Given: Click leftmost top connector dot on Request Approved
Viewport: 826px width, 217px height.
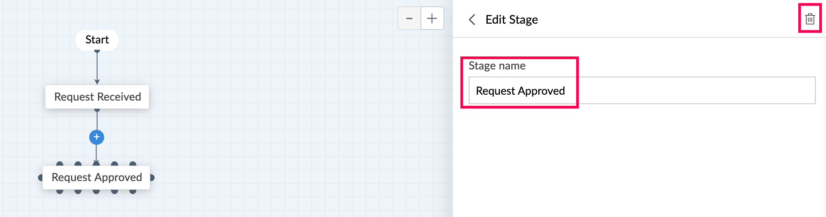Looking at the screenshot, I should point(60,163).
